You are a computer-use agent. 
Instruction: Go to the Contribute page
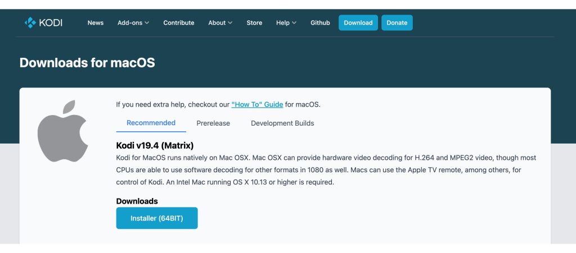tap(179, 23)
